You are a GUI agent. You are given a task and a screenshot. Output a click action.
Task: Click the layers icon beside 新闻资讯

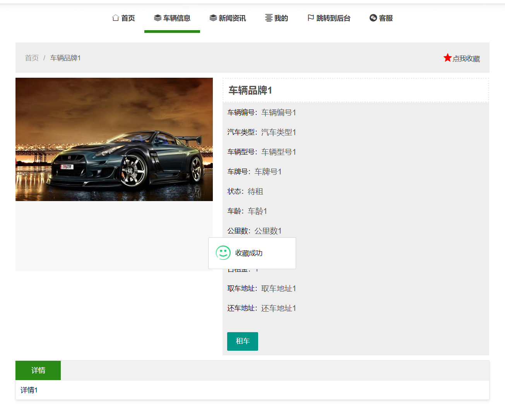pos(213,18)
